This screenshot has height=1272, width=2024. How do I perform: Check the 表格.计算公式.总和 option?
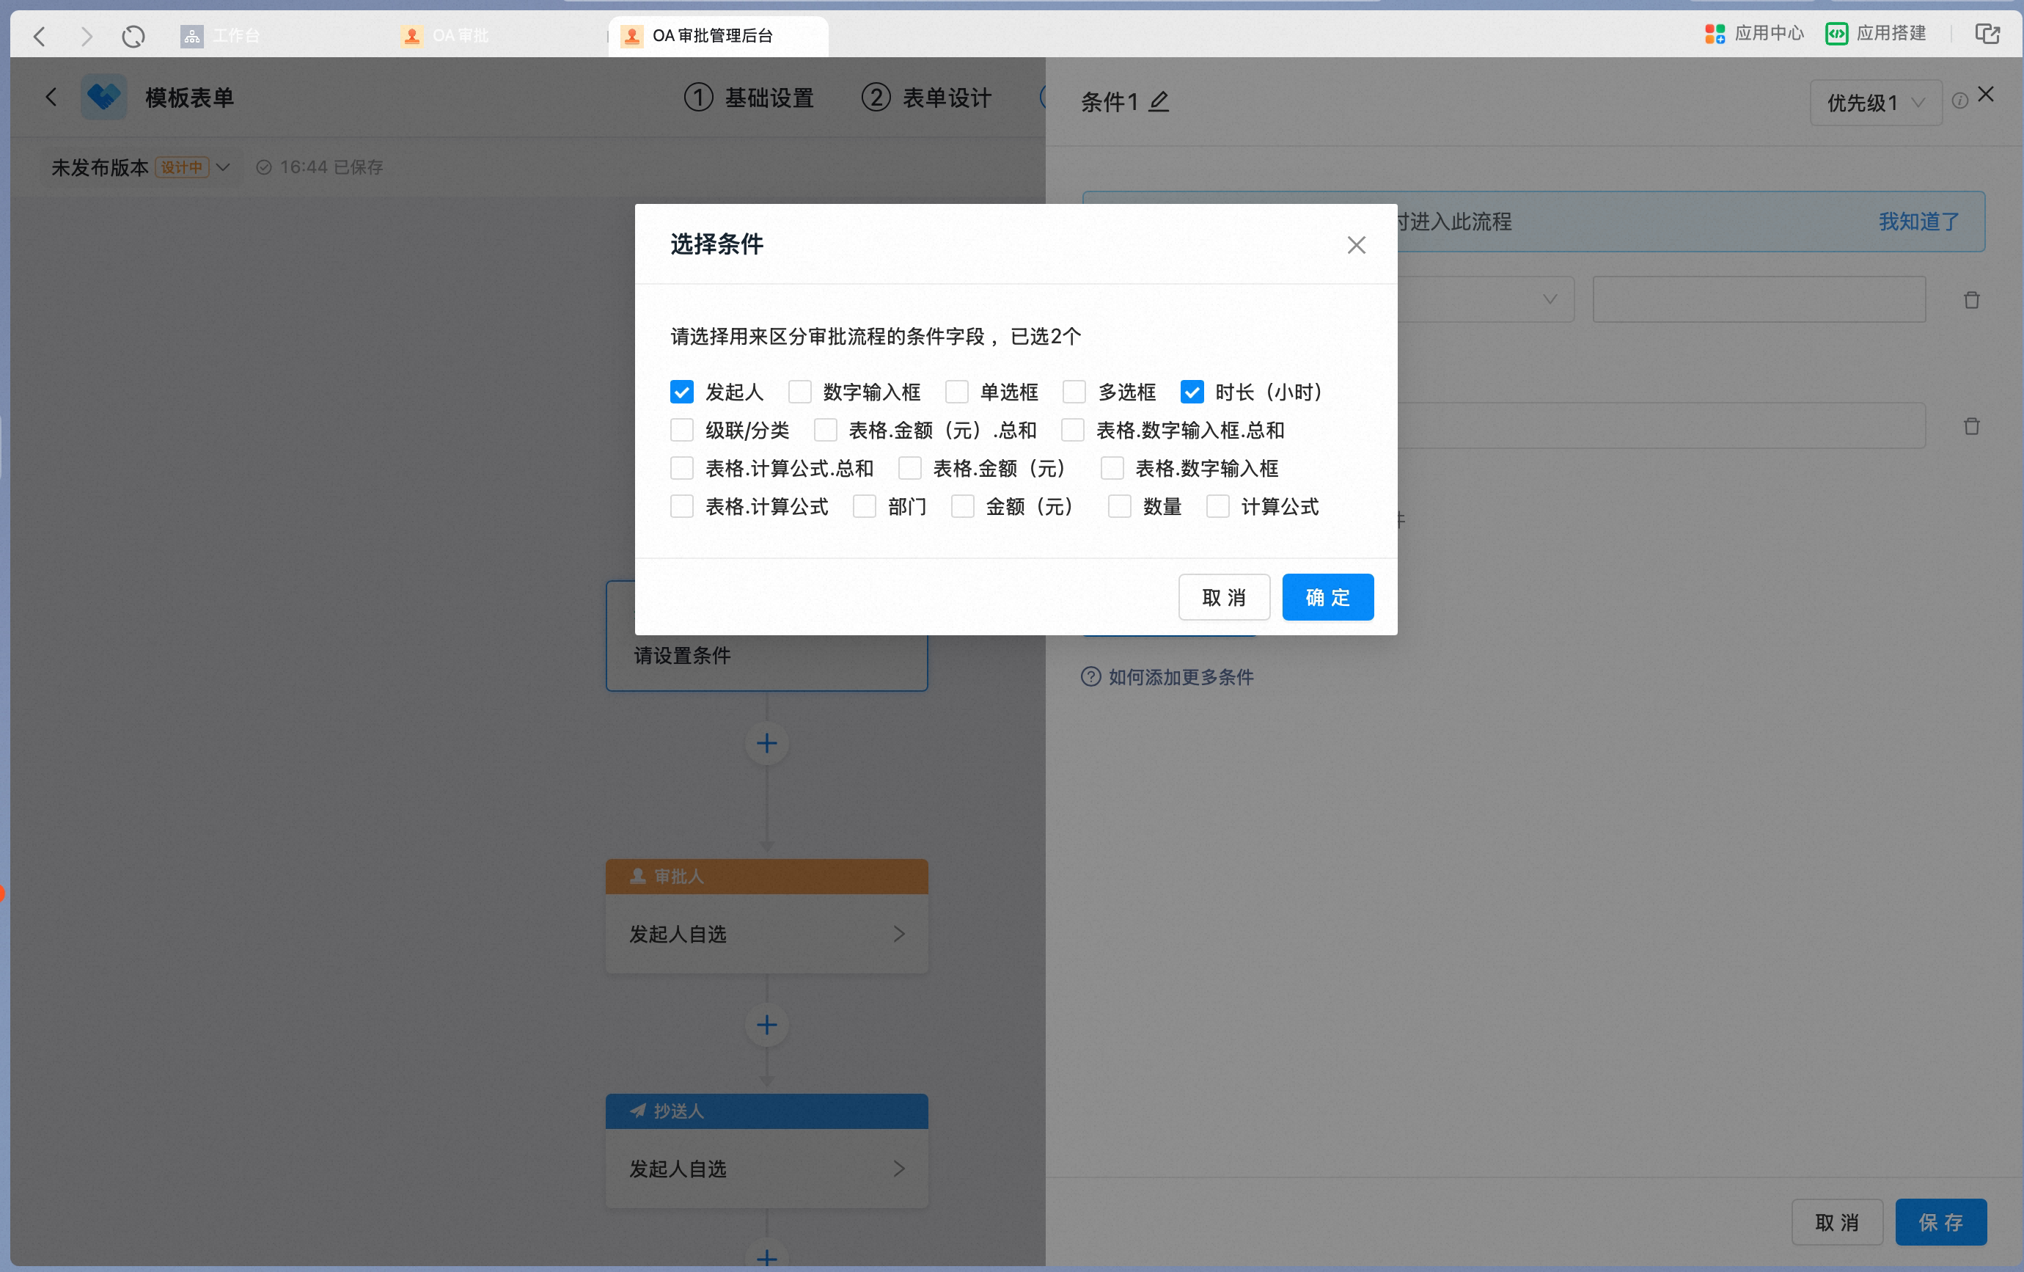(682, 468)
